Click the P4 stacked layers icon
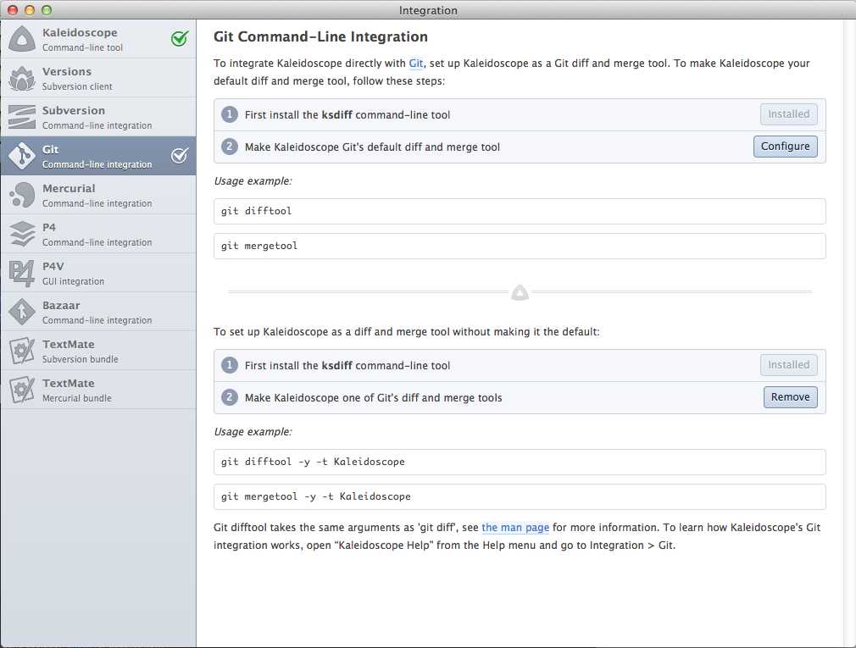Screen dimensions: 856x648 (x=22, y=234)
